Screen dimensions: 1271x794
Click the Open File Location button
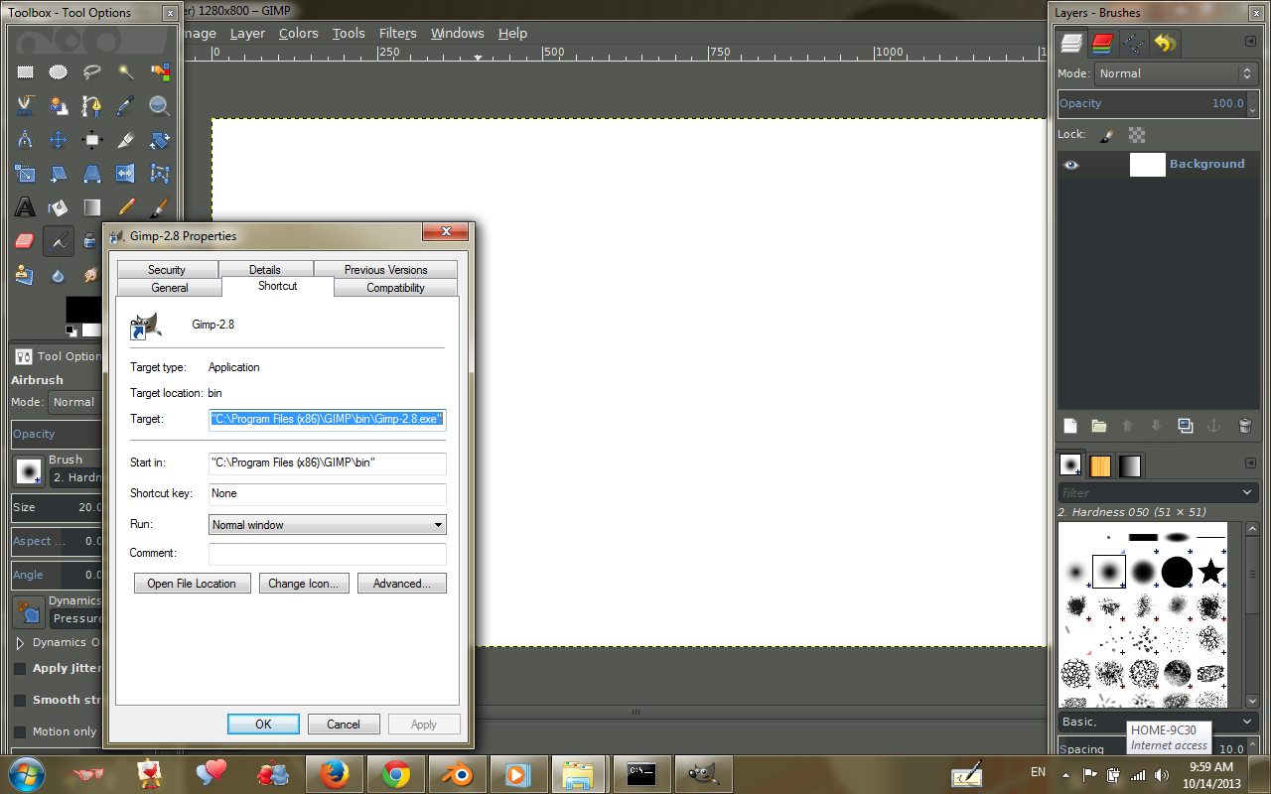(x=192, y=584)
